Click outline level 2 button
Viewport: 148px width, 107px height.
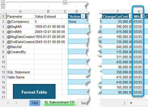click(x=3, y=7)
